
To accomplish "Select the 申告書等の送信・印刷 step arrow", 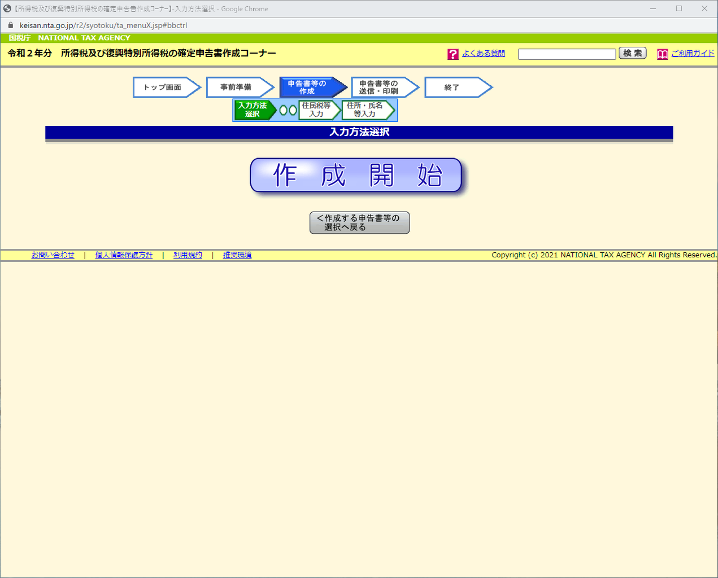I will (385, 87).
